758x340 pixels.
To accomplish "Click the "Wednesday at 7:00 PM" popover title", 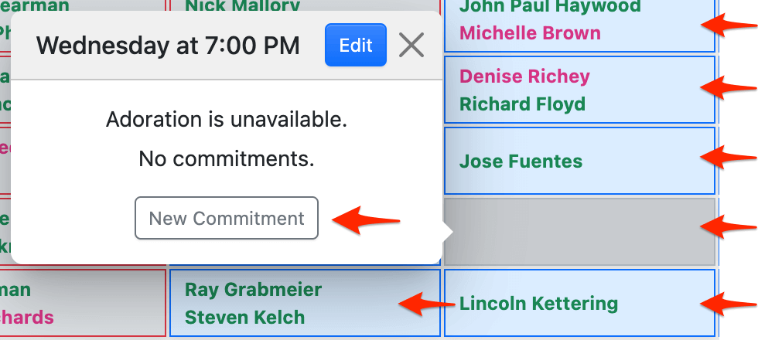I will [168, 46].
